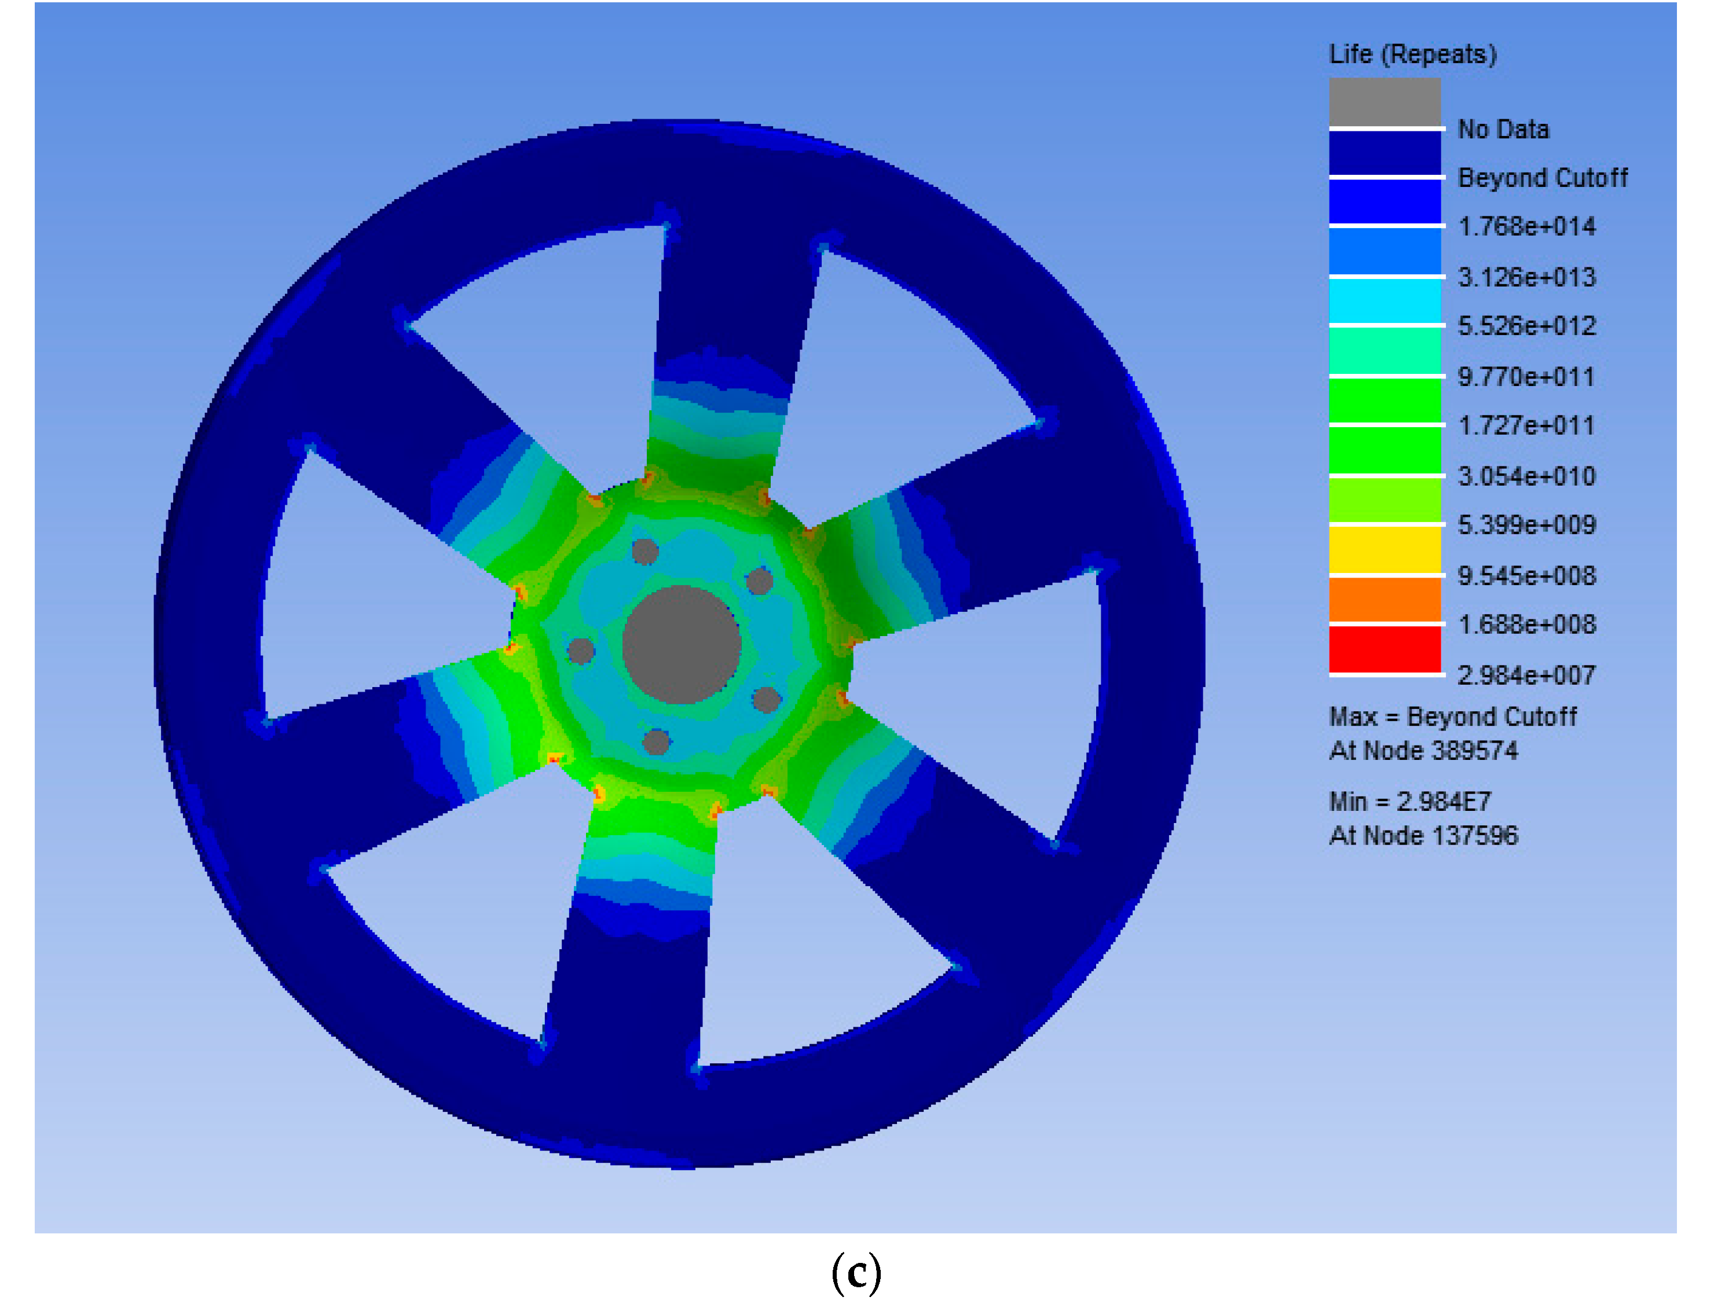Click the Max = Beyond Cutoff text
The image size is (1725, 1315).
tap(1452, 716)
